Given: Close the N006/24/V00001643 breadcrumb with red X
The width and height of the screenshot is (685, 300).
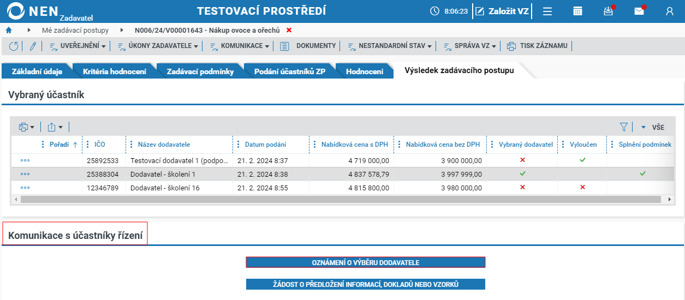Looking at the screenshot, I should [289, 30].
